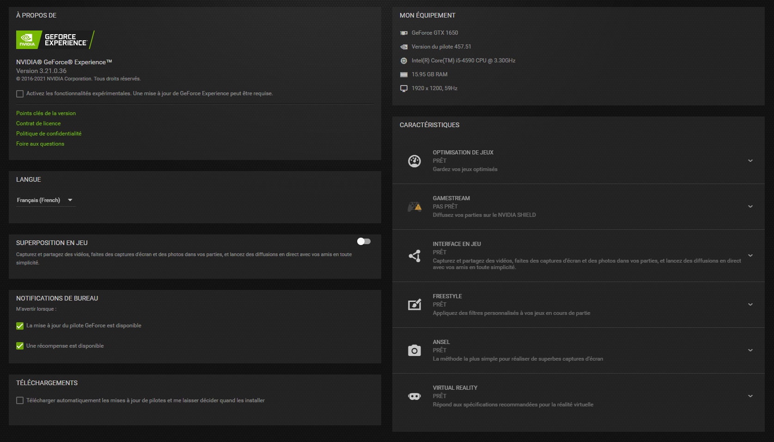Click the FREESTYLE title

pyautogui.click(x=447, y=296)
